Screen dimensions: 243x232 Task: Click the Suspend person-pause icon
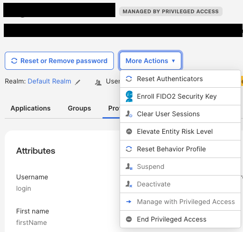point(129,167)
